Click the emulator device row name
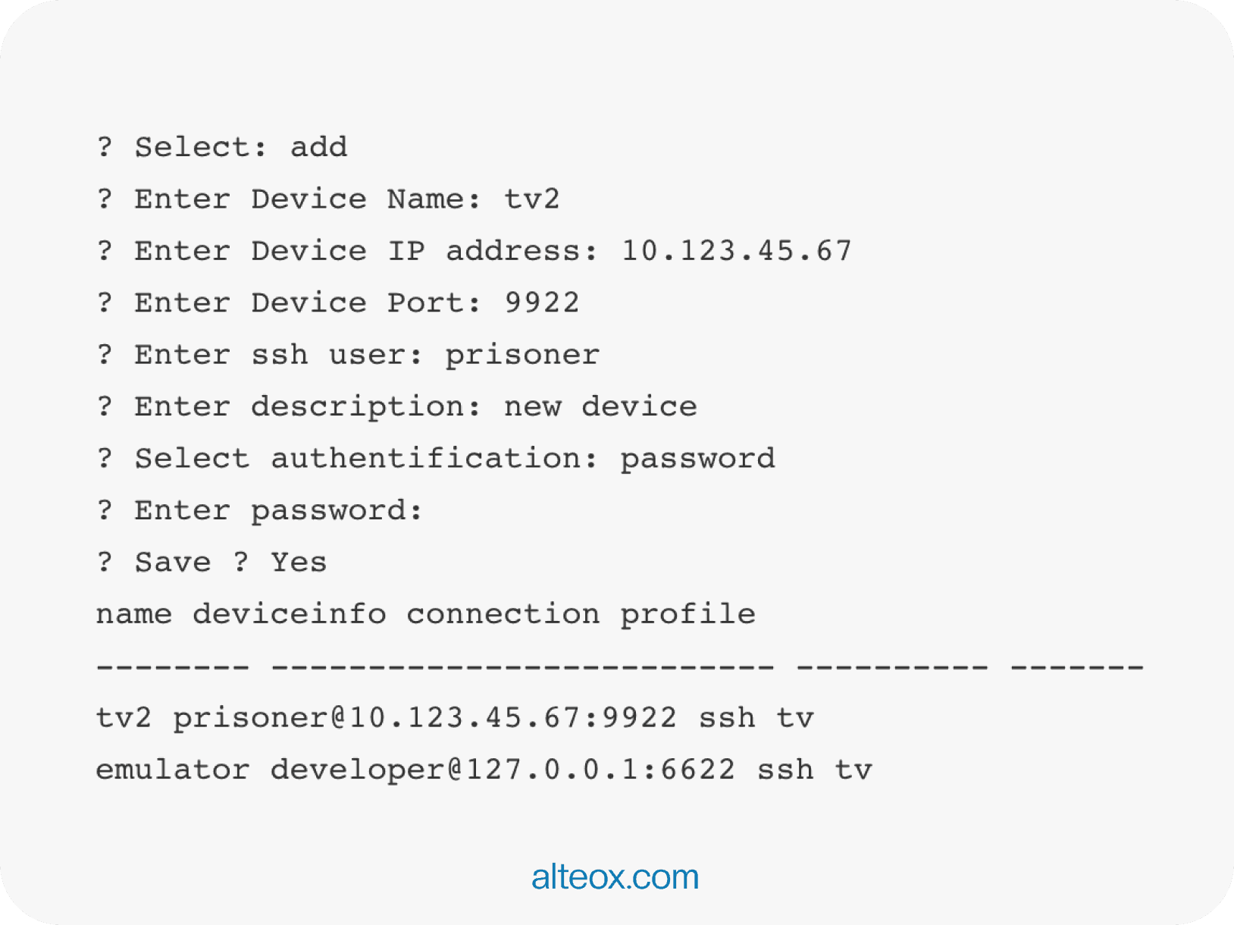This screenshot has height=925, width=1234. [x=173, y=770]
